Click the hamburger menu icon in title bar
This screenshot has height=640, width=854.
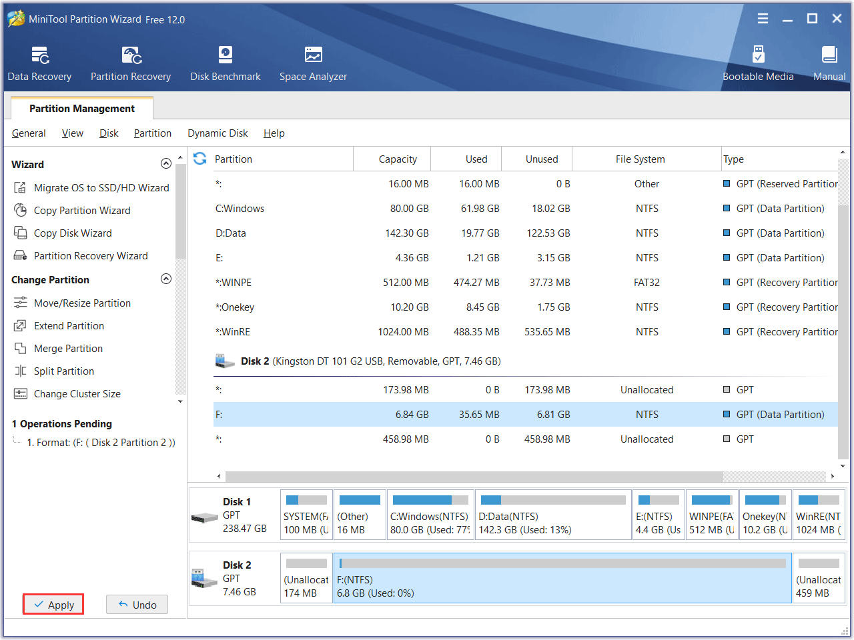(763, 19)
